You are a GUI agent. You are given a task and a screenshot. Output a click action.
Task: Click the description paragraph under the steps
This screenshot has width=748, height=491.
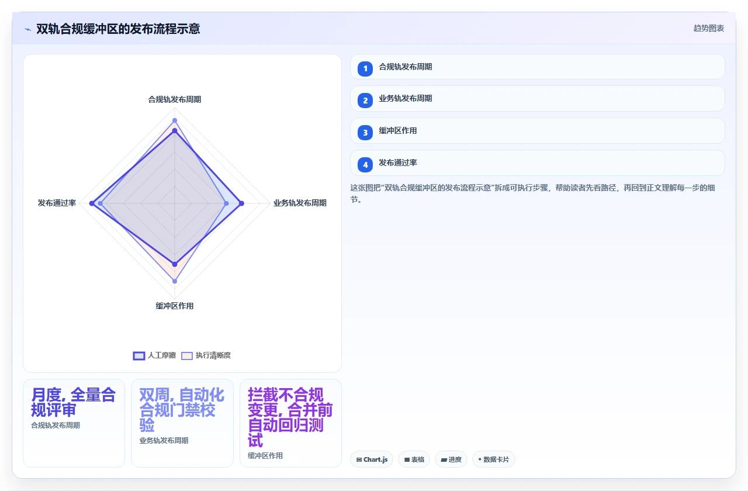tap(537, 193)
